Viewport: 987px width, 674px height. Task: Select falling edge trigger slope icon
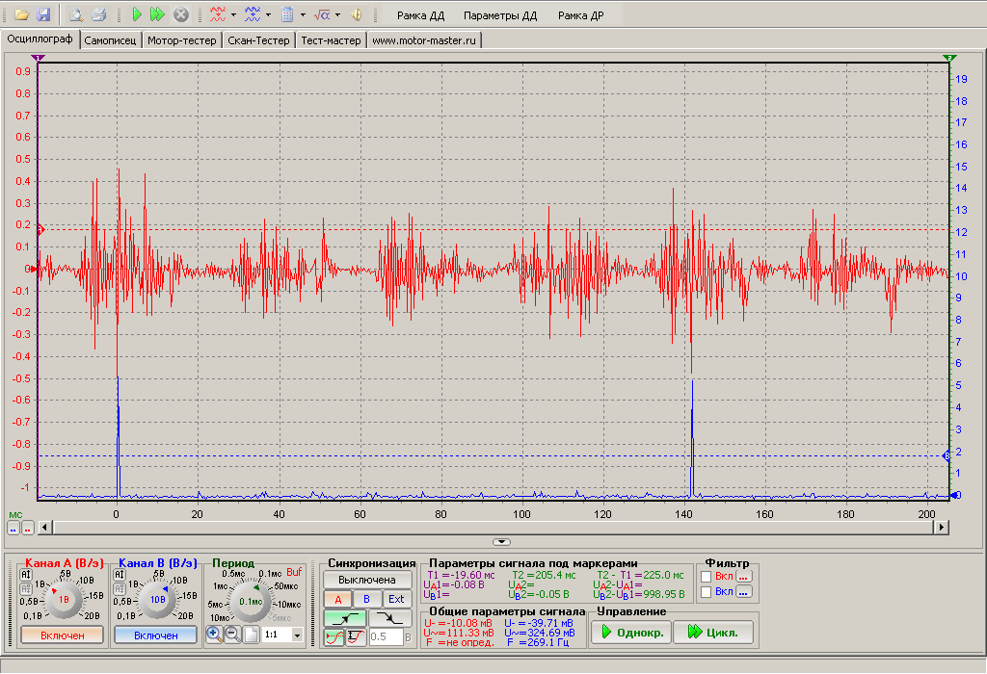(390, 618)
